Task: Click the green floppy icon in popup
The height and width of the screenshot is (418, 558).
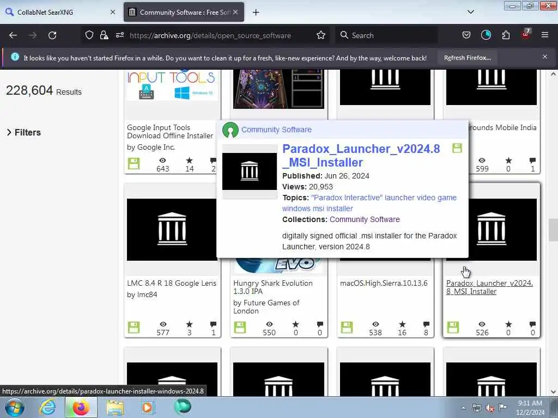Action: coord(457,148)
